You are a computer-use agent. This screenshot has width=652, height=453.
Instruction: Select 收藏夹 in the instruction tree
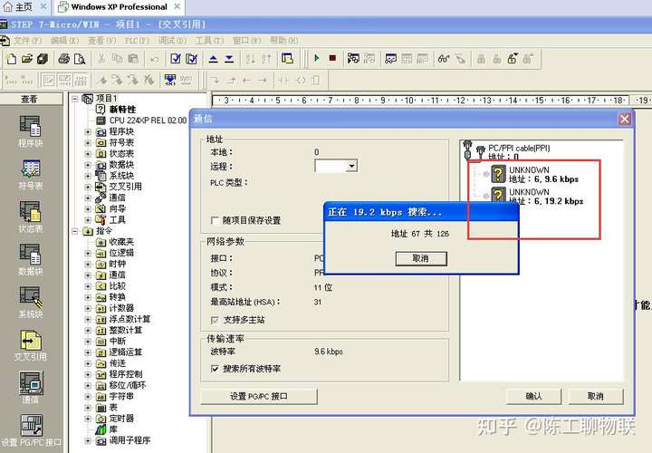pyautogui.click(x=121, y=242)
